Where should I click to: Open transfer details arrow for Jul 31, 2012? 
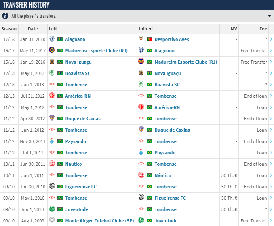pyautogui.click(x=271, y=96)
